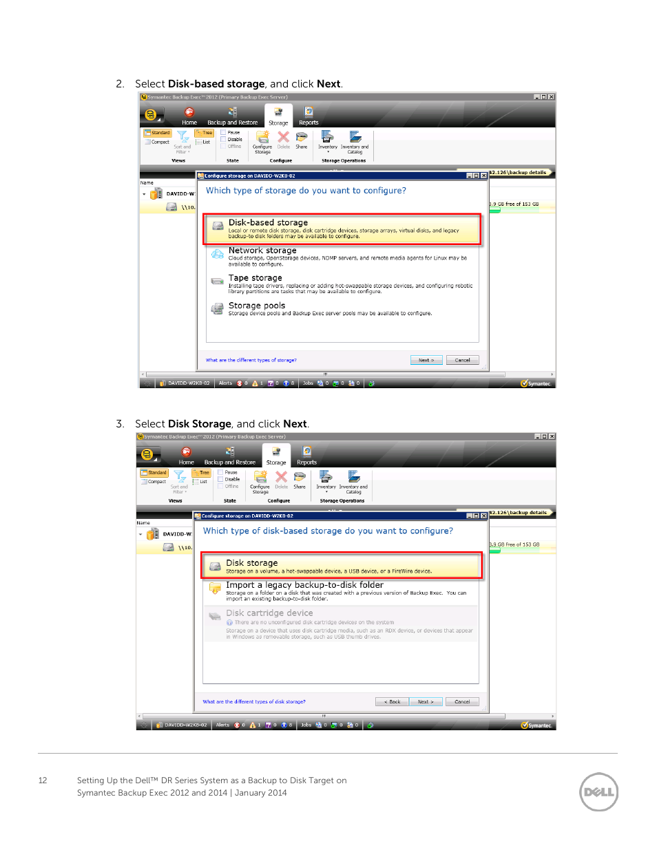Collapse DAVIDD-W server node in step 2 screenshot

pos(144,194)
